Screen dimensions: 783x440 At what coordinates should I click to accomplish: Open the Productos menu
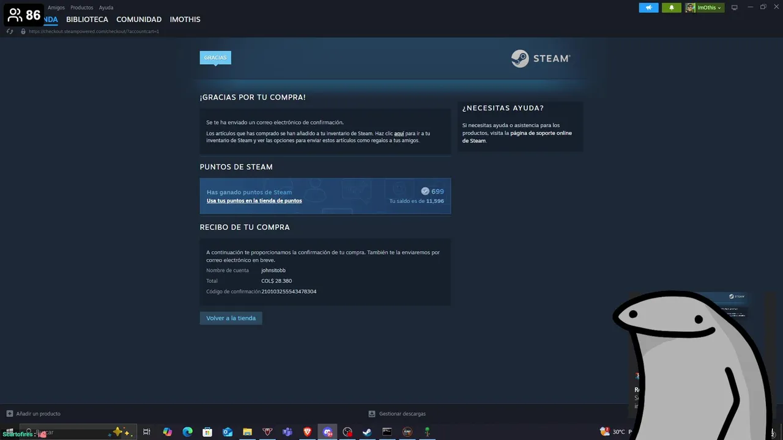tap(82, 7)
